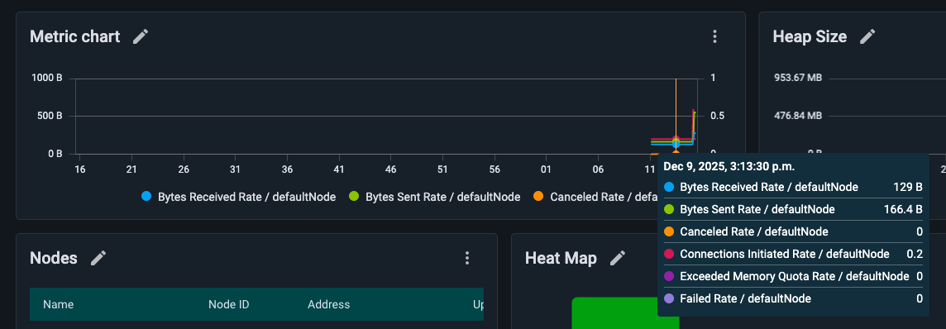
Task: Sort the nodes table by Address column
Action: pos(329,304)
